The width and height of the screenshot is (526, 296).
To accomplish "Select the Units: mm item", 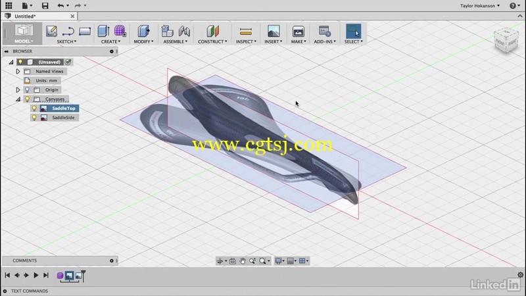I will (x=42, y=80).
